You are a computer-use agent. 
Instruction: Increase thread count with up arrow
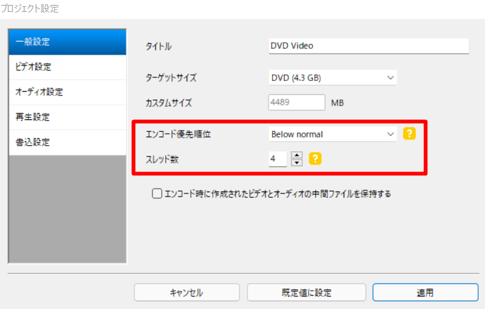pyautogui.click(x=297, y=155)
